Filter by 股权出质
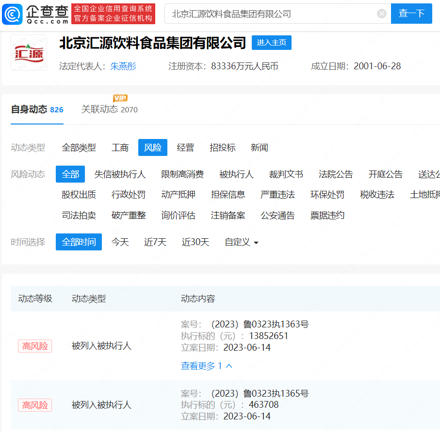 click(79, 194)
